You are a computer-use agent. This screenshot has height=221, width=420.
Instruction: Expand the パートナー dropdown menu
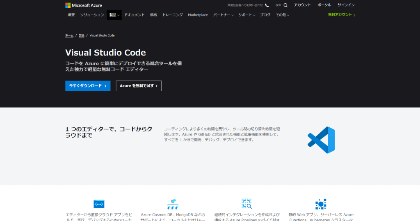coord(223,15)
